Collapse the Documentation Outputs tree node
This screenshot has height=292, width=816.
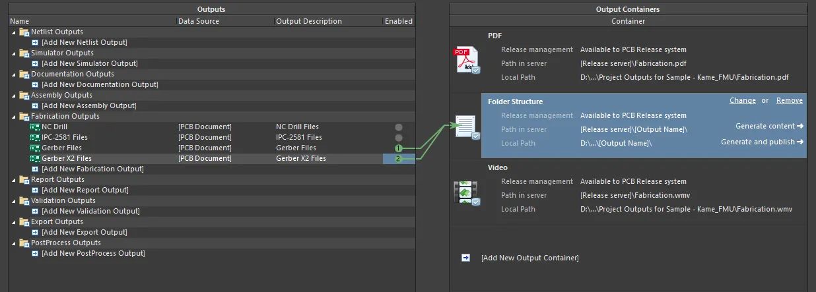tap(15, 74)
